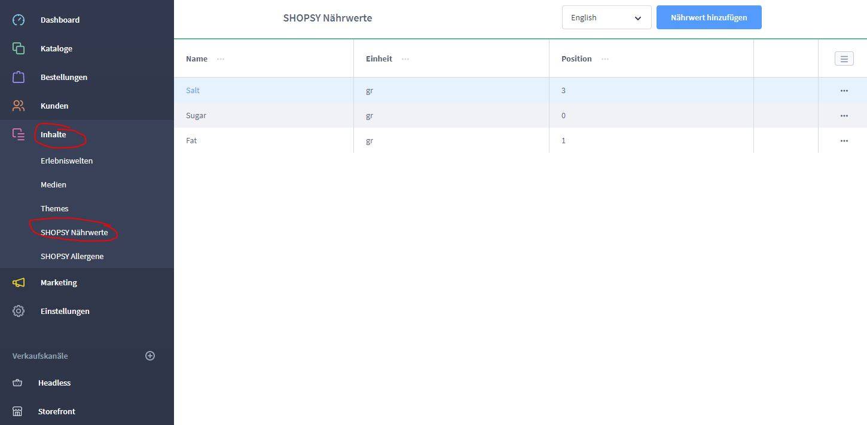Screen dimensions: 867x425
Task: Click the Headless basket icon
Action: pos(17,383)
